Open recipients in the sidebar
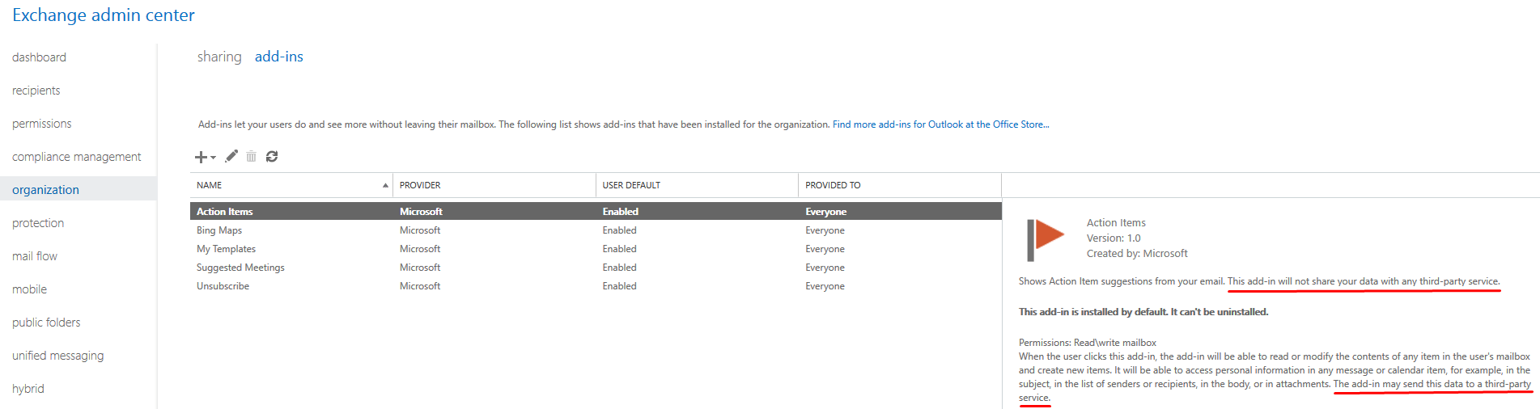Image resolution: width=1540 pixels, height=409 pixels. 36,91
